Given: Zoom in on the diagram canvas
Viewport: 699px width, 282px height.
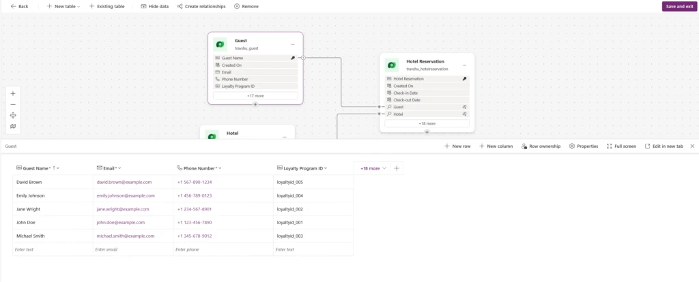Looking at the screenshot, I should click(13, 93).
